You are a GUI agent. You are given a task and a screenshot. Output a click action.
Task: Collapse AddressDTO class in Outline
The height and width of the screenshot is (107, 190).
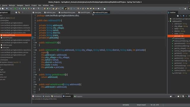tap(169, 21)
